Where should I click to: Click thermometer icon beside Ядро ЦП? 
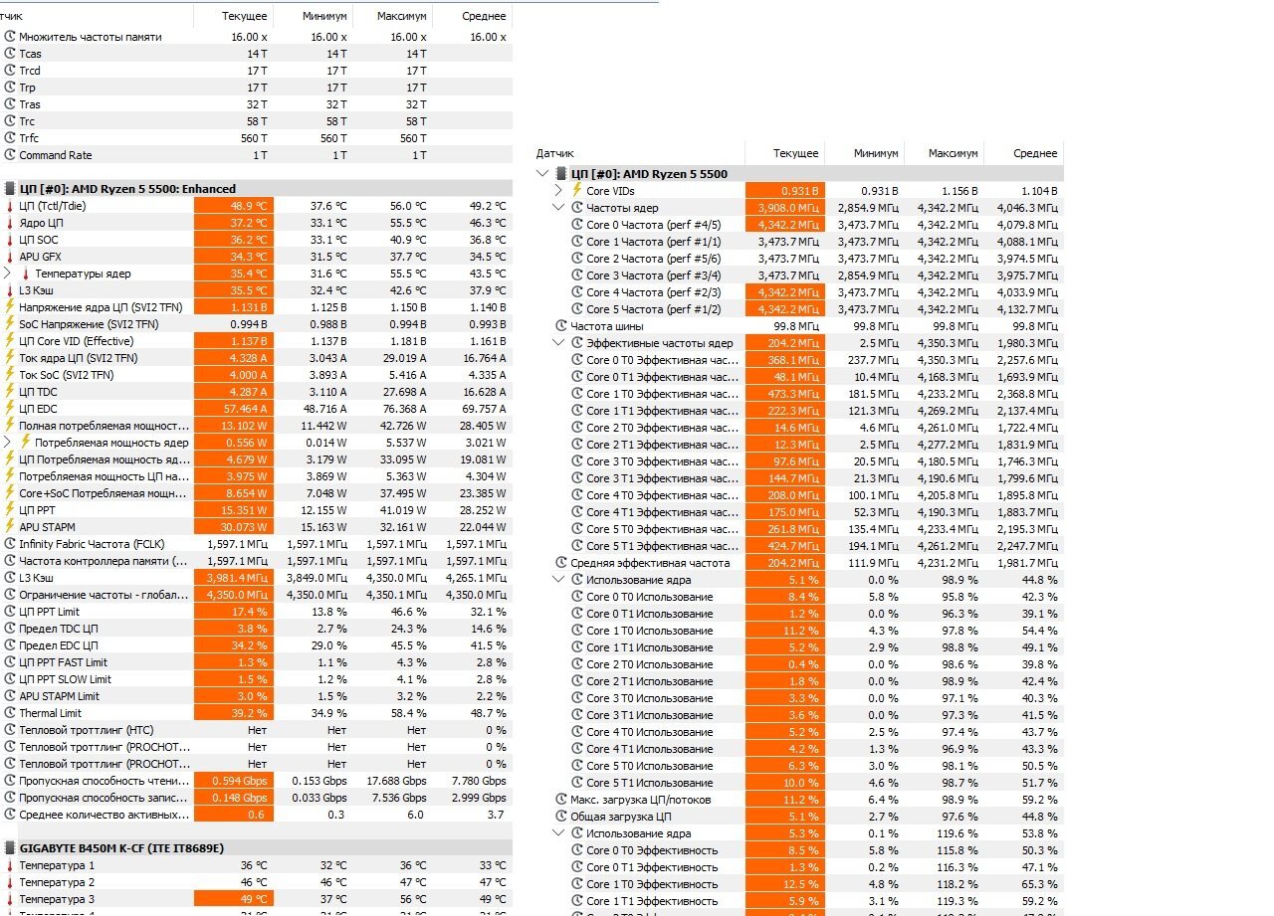coord(10,223)
